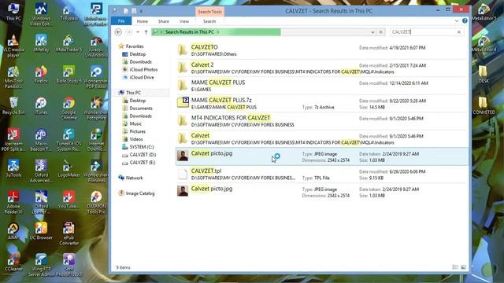
Task: Select CALVZET (E:) drive
Action: (x=143, y=163)
